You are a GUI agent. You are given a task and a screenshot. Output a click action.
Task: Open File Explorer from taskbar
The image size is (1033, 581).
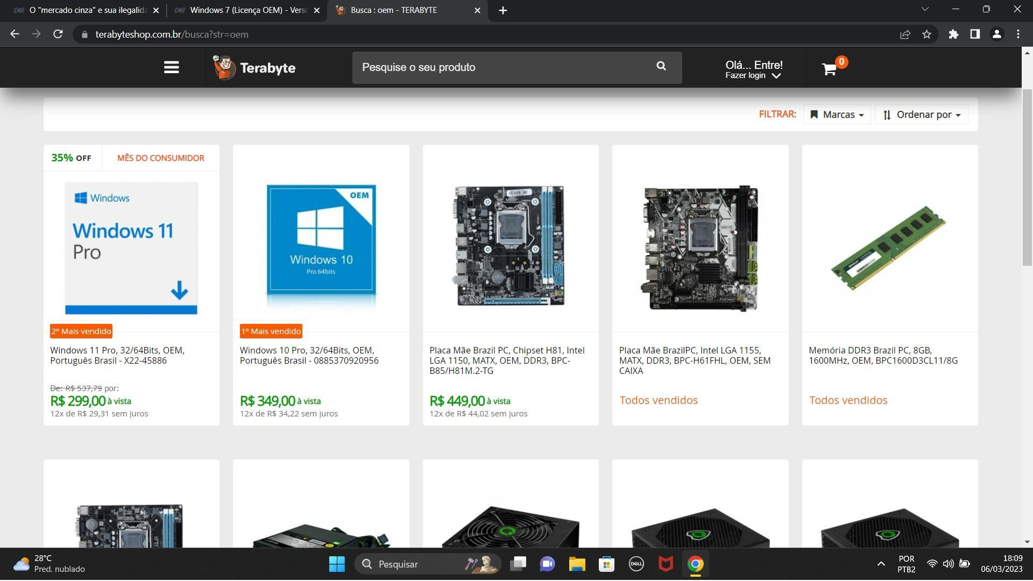(x=577, y=564)
